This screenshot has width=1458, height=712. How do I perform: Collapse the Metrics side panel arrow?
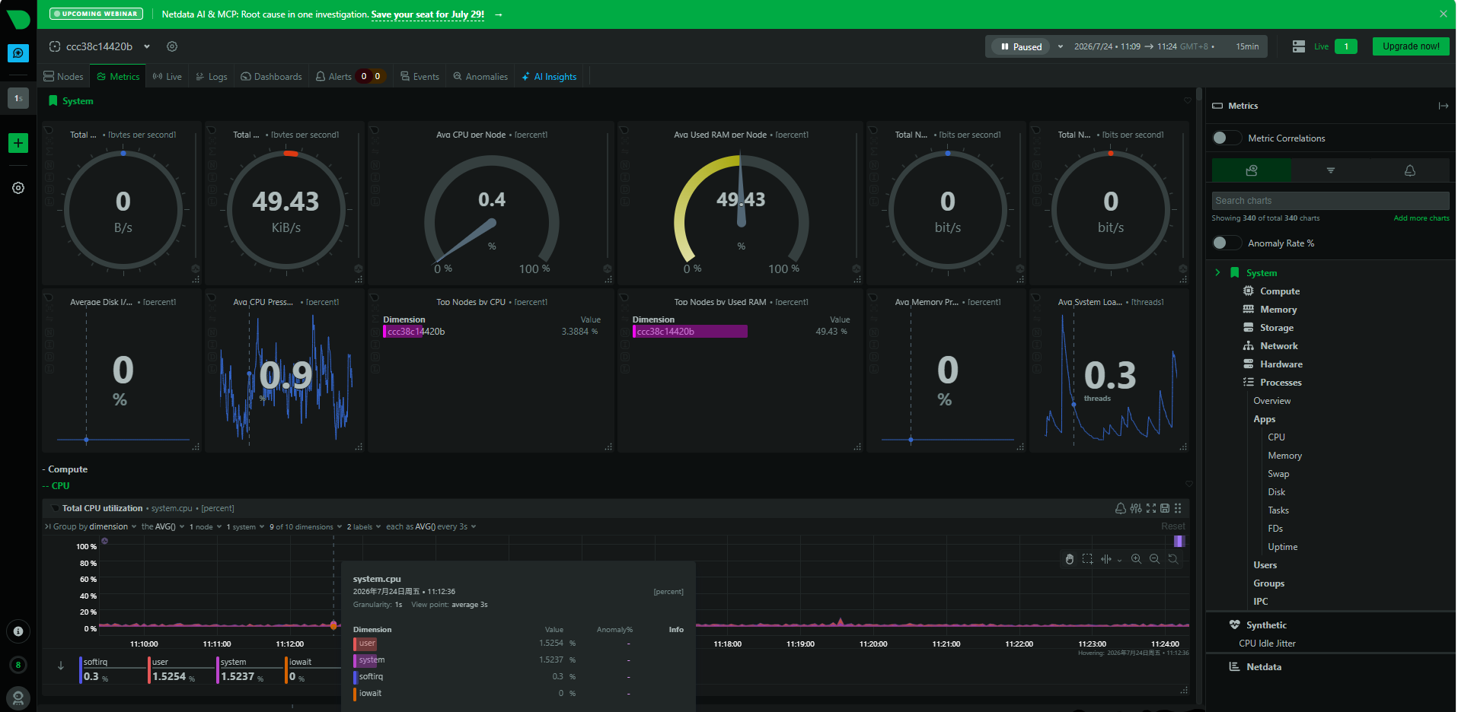pyautogui.click(x=1443, y=106)
